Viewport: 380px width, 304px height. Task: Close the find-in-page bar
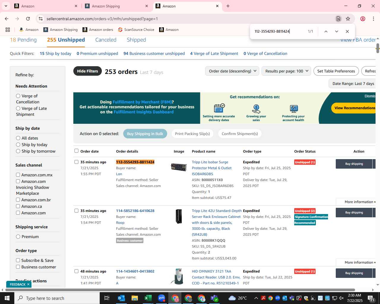347,31
